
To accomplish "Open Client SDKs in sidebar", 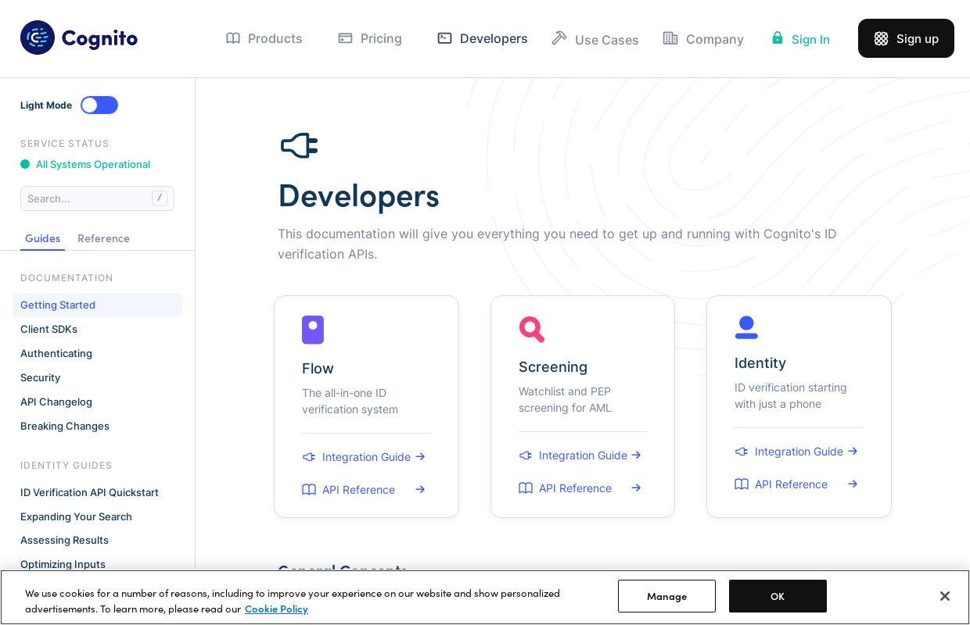I will tap(48, 329).
